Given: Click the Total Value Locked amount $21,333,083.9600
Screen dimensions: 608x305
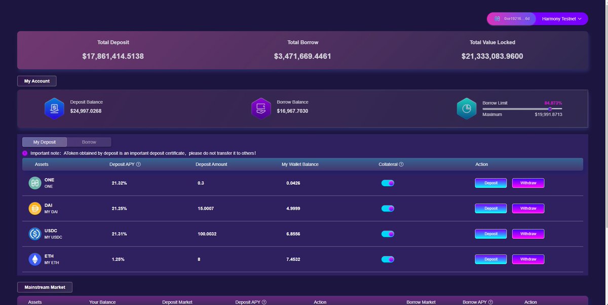Looking at the screenshot, I should [x=492, y=56].
